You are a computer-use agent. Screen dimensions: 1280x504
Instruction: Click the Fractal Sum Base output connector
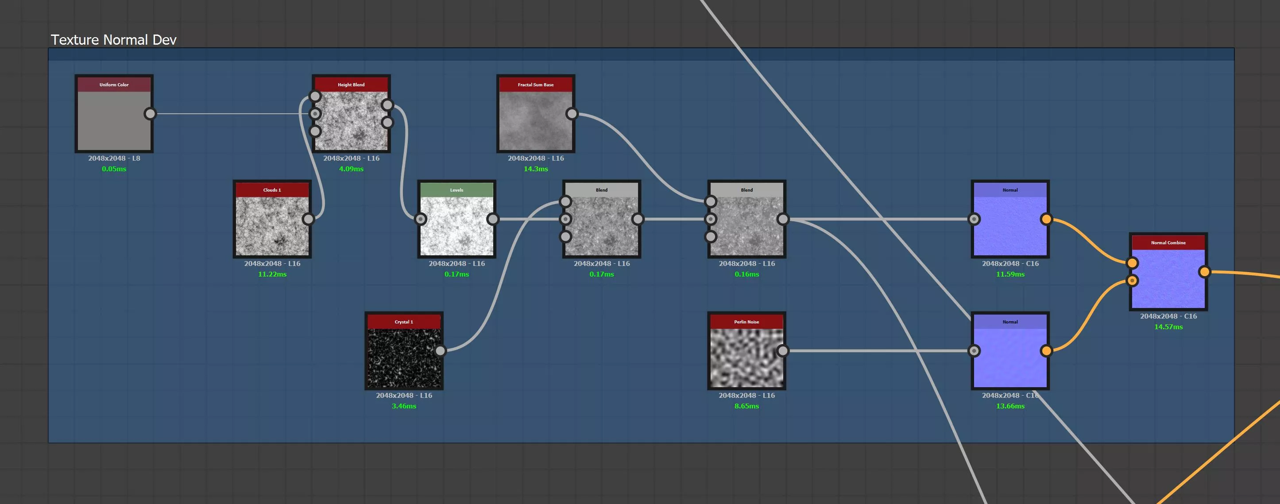pyautogui.click(x=572, y=114)
